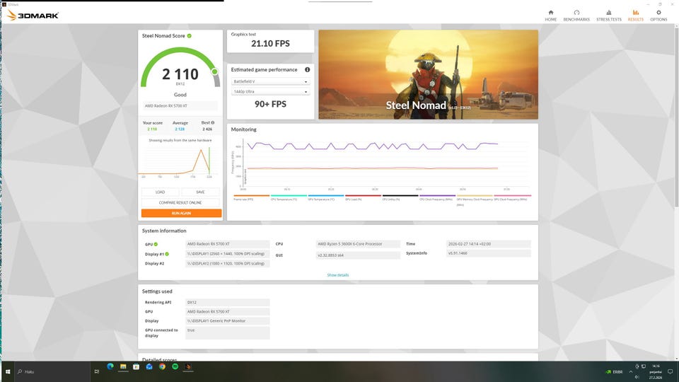
Task: Open Microsoft Edge from the taskbar
Action: tap(110, 367)
